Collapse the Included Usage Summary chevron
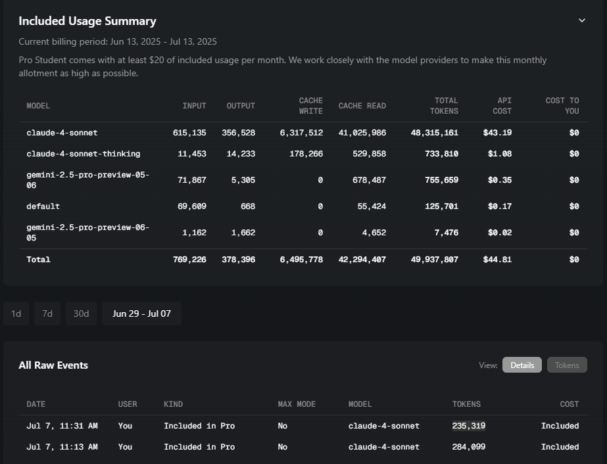The width and height of the screenshot is (607, 464). [x=581, y=20]
